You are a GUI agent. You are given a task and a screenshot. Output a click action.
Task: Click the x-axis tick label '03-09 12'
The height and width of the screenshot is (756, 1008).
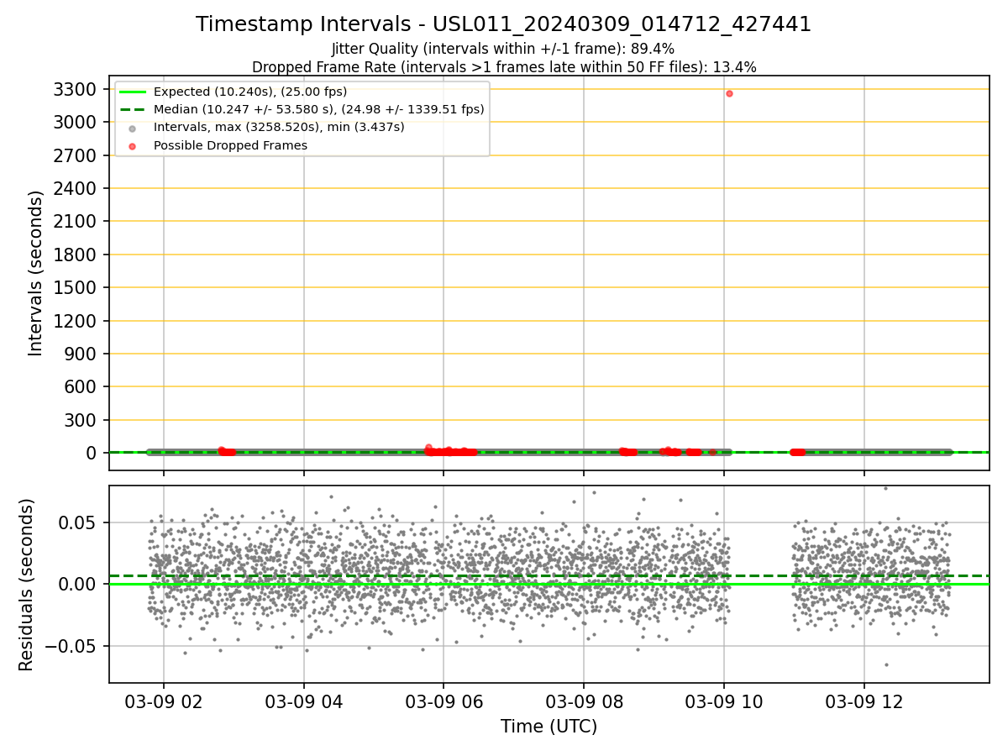pyautogui.click(x=864, y=702)
